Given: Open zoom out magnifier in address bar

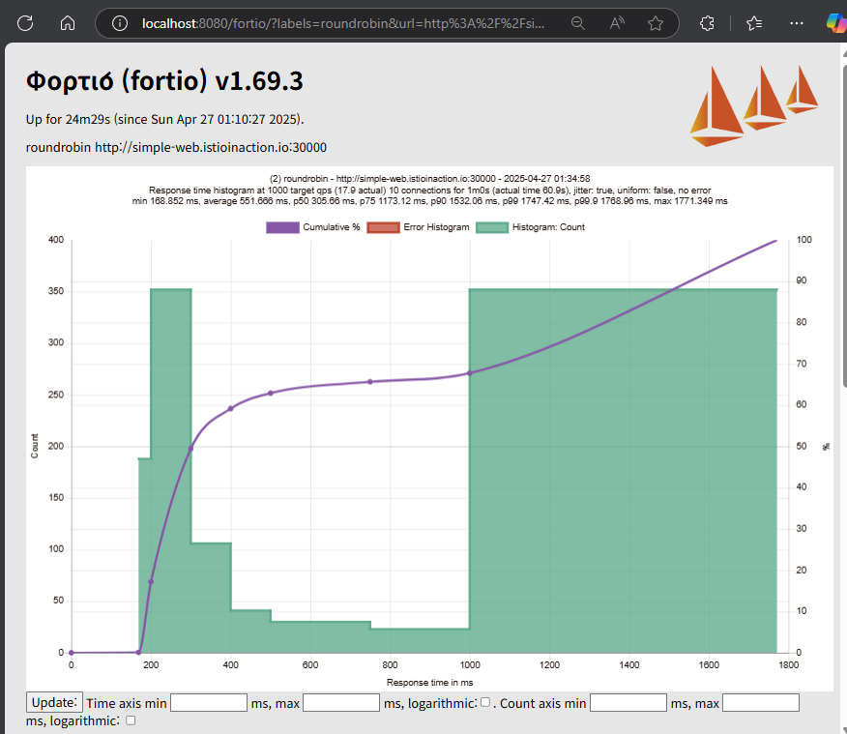Looking at the screenshot, I should pyautogui.click(x=577, y=23).
